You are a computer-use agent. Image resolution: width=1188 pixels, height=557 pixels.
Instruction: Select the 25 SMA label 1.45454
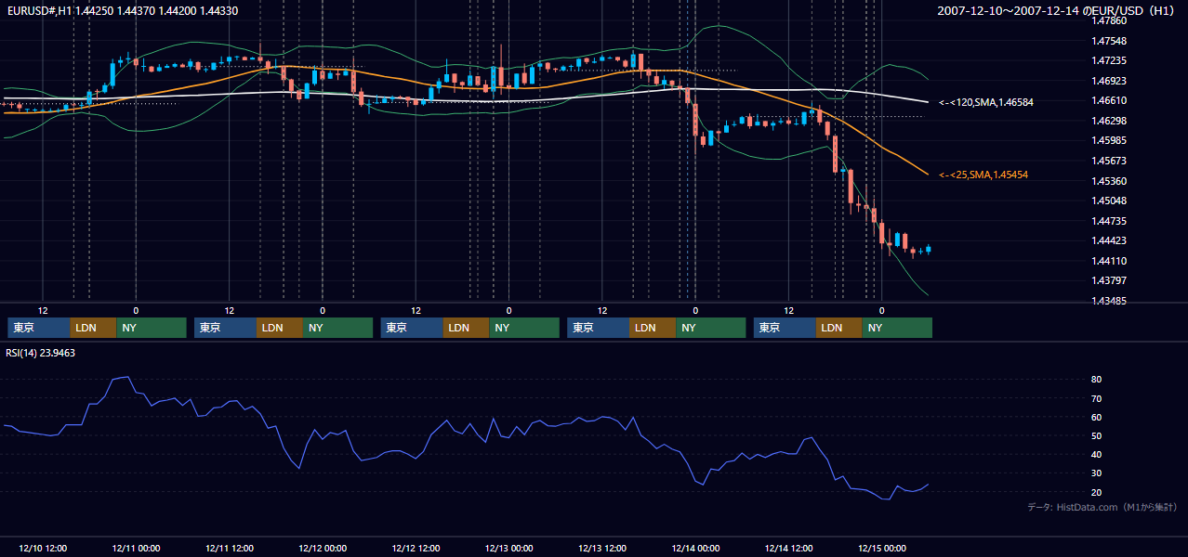click(x=983, y=175)
